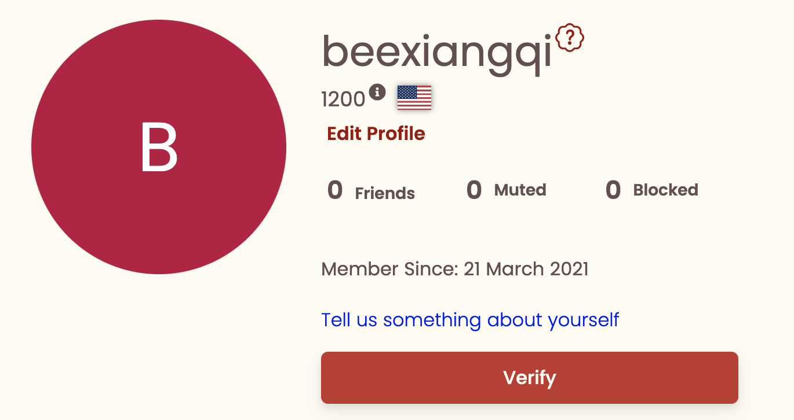Click the zero count next to Blocked
The image size is (794, 420).
pos(613,190)
